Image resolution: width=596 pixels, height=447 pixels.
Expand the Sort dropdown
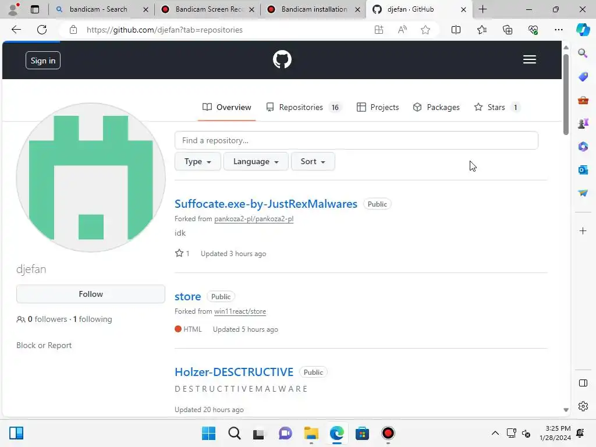(313, 162)
